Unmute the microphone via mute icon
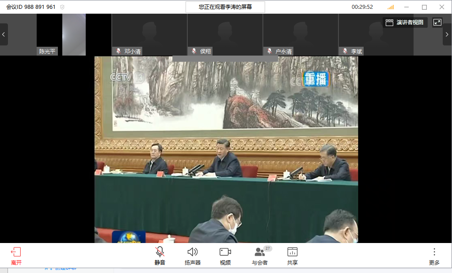Image resolution: width=452 pixels, height=273 pixels. point(160,252)
